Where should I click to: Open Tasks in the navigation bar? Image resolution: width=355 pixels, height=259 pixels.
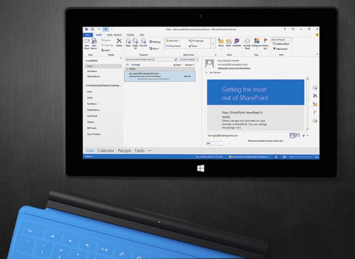click(140, 151)
